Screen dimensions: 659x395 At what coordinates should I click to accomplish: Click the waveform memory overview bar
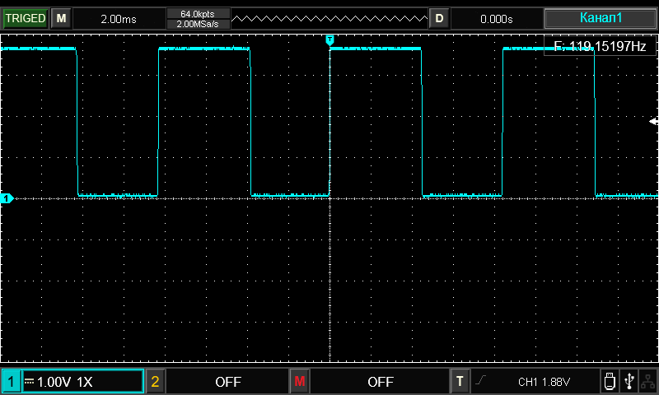(x=329, y=18)
